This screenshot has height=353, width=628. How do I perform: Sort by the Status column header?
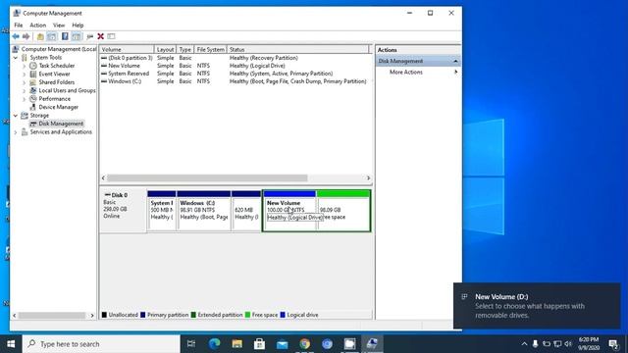tap(297, 50)
